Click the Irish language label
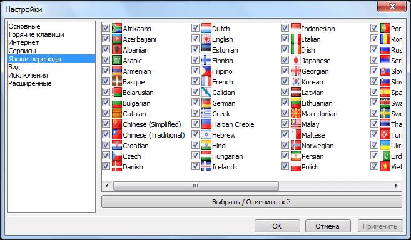 (x=308, y=50)
